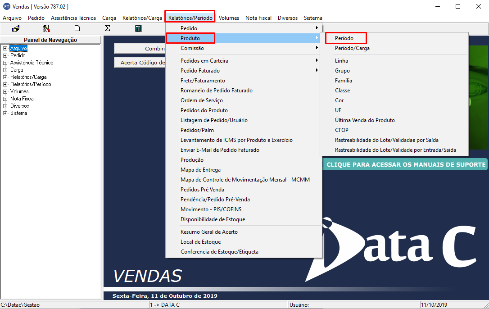This screenshot has height=309, width=489.
Task: Expand the Volumes tree node
Action: pyautogui.click(x=5, y=91)
